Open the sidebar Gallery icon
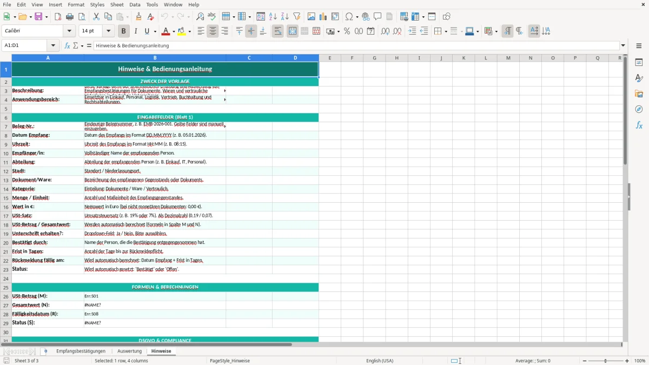The height and width of the screenshot is (365, 649). tap(639, 94)
